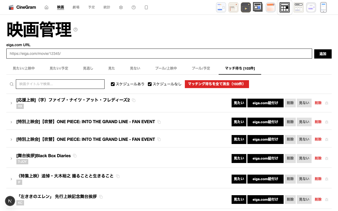Click the help circle icon in navbar
Image resolution: width=338 pixels, height=211 pixels.
tap(134, 7)
